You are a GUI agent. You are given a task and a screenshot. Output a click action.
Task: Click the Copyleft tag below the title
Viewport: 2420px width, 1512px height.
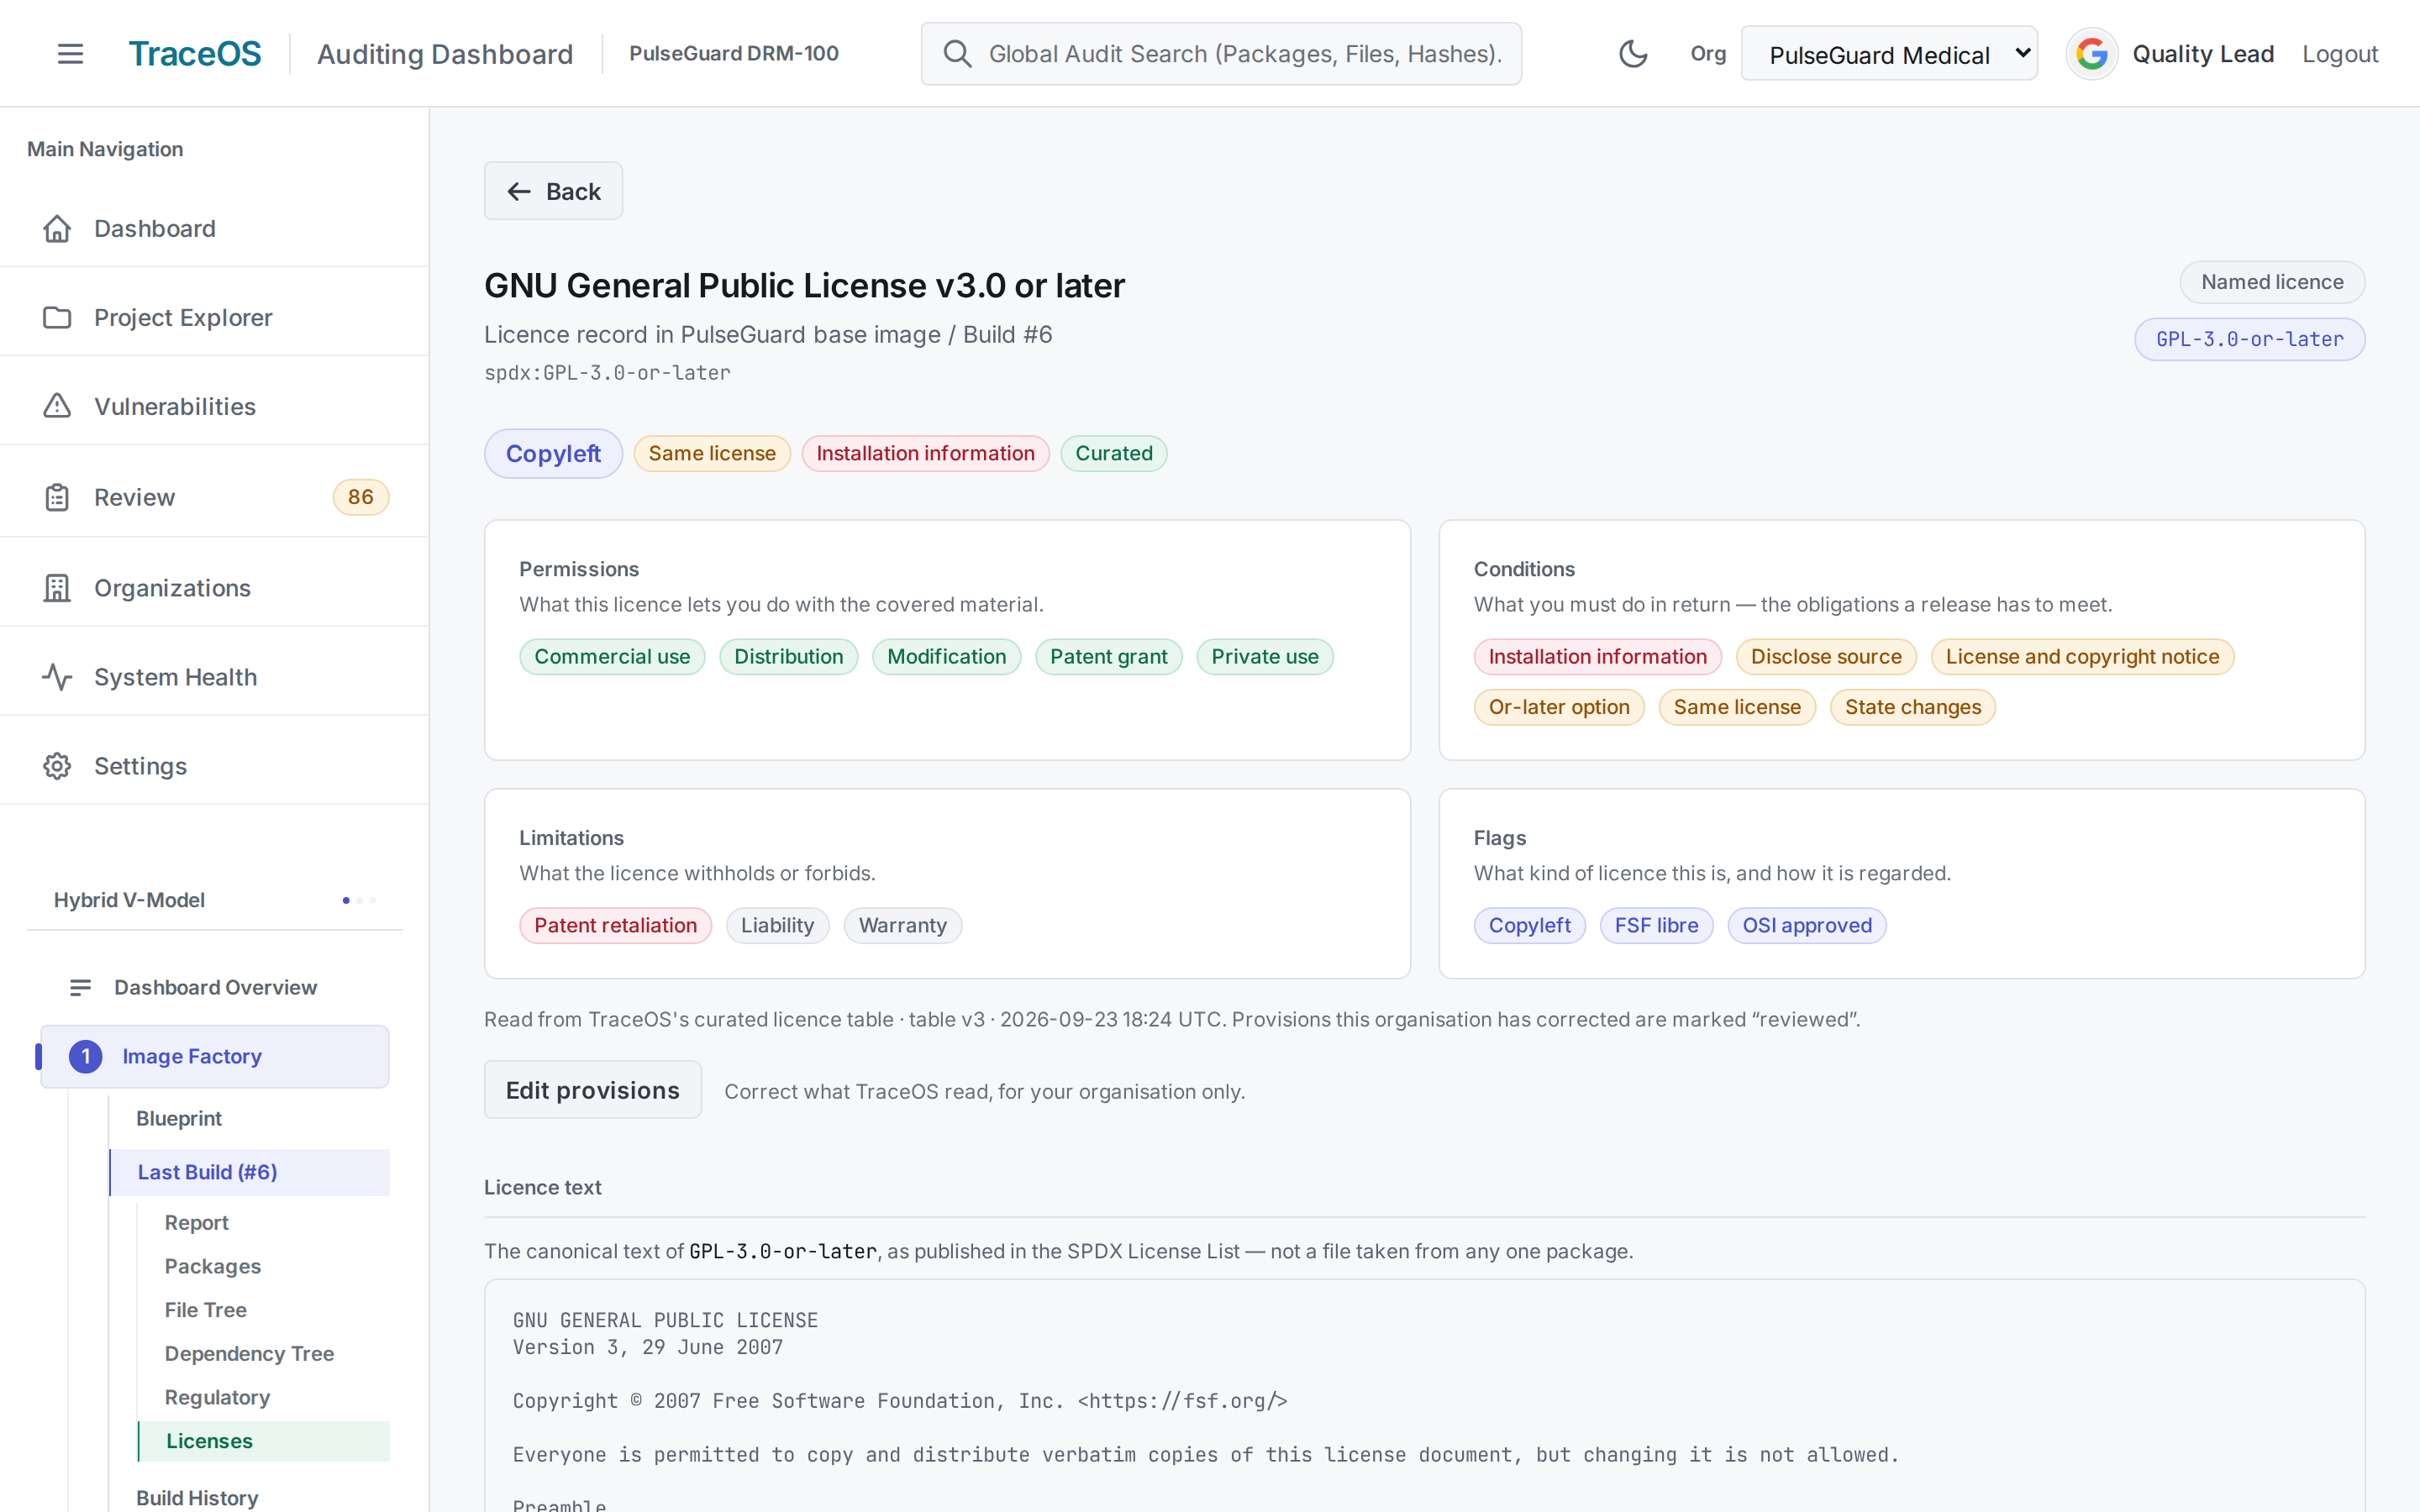coord(553,453)
